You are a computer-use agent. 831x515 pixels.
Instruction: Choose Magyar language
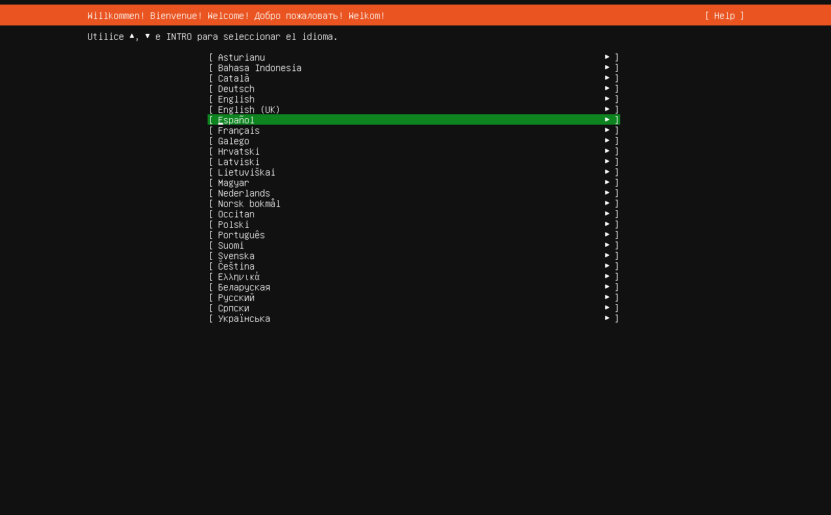pyautogui.click(x=414, y=183)
